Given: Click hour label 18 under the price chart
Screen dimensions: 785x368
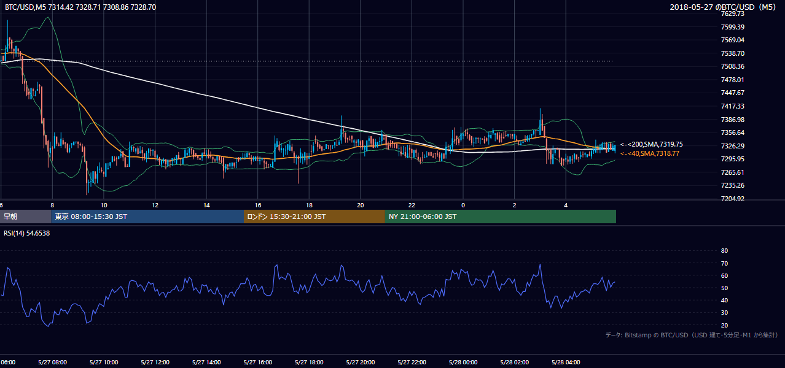Looking at the screenshot, I should point(309,205).
